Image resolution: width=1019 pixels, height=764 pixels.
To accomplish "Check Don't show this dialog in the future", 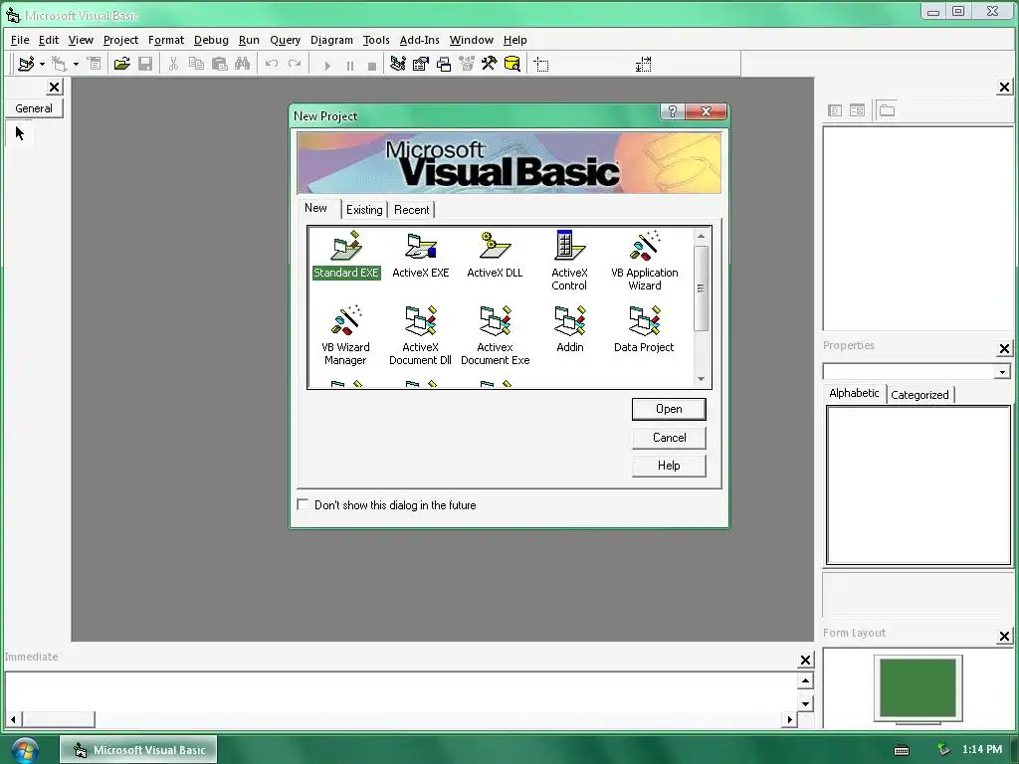I will coord(303,504).
